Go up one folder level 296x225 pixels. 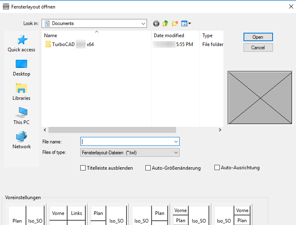(x=166, y=23)
